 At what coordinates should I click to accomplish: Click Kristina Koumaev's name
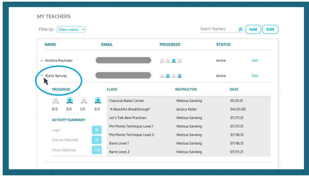click(x=59, y=60)
